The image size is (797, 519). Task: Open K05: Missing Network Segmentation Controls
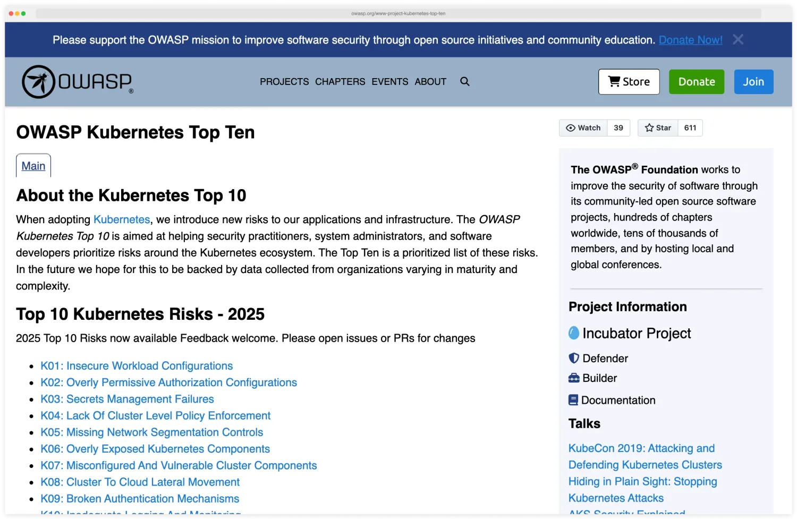click(151, 432)
